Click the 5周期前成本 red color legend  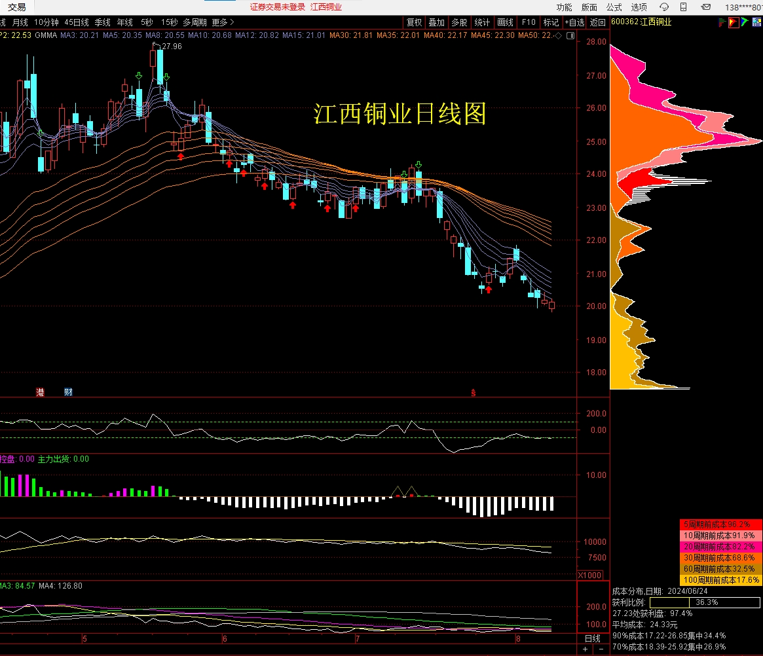720,524
